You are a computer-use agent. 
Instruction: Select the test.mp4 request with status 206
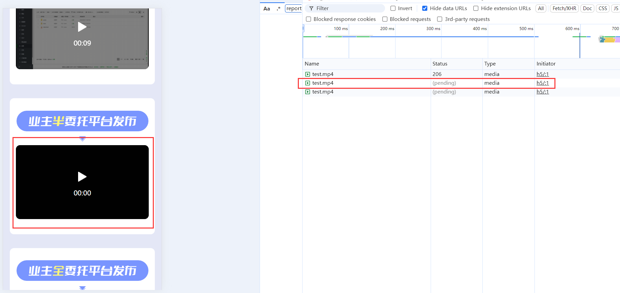click(x=461, y=74)
